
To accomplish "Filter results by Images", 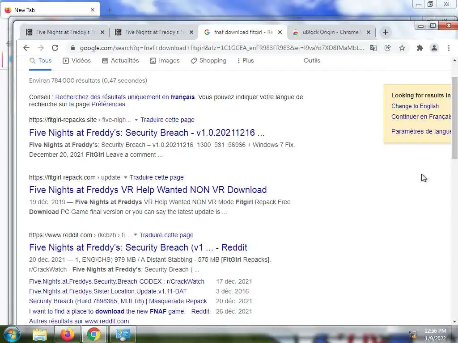I will (x=165, y=61).
